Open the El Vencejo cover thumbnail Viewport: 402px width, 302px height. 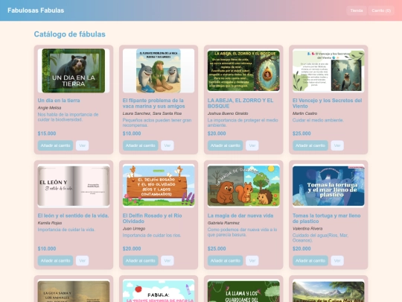(328, 71)
